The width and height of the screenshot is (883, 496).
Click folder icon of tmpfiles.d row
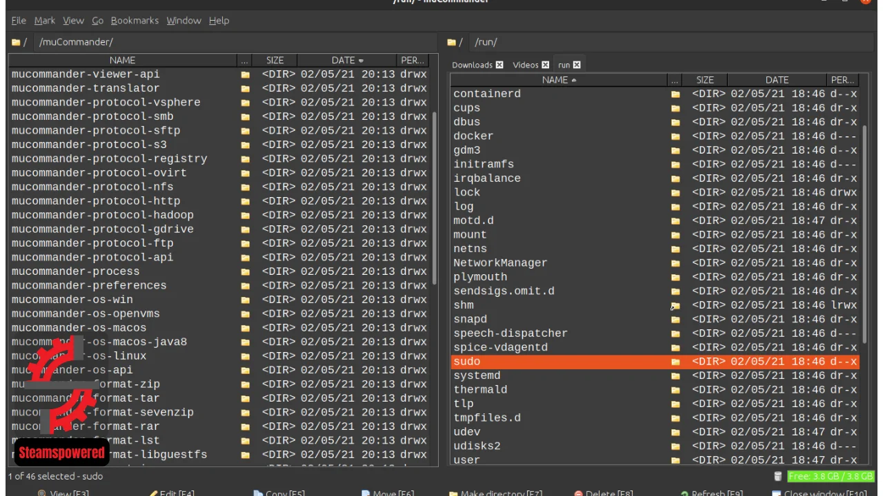click(x=675, y=418)
